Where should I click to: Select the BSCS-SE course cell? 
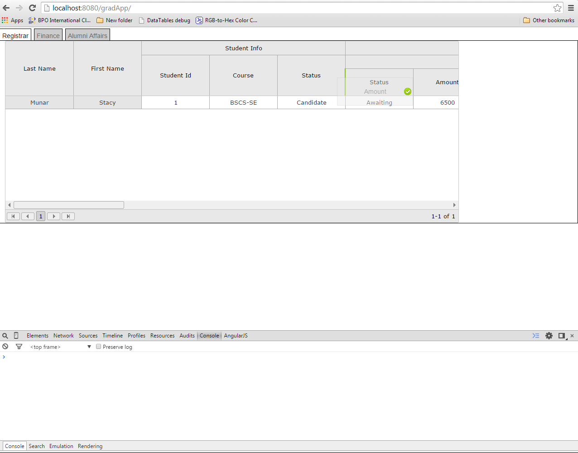pos(243,102)
